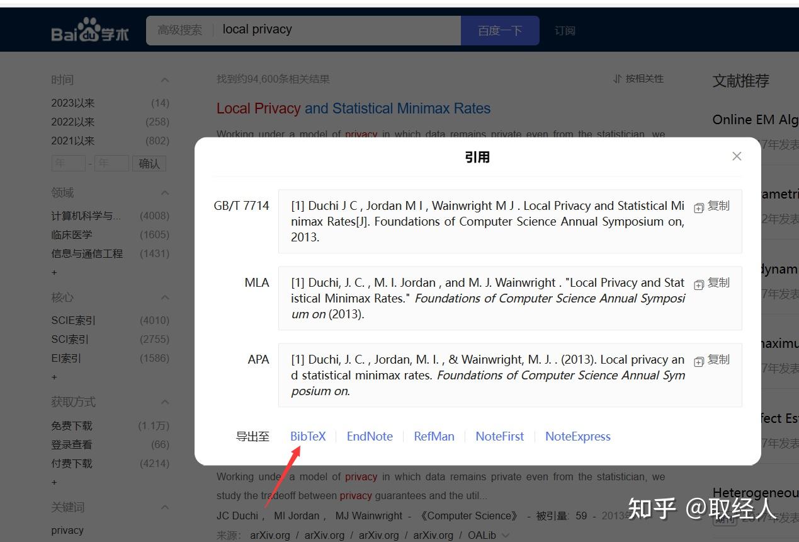
Task: Collapse the 核心 filter section
Action: [164, 297]
